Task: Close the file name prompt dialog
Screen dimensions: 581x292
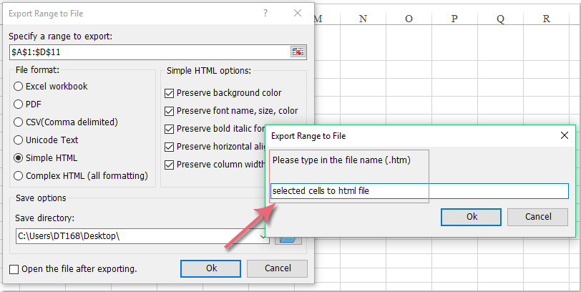Action: click(x=565, y=135)
